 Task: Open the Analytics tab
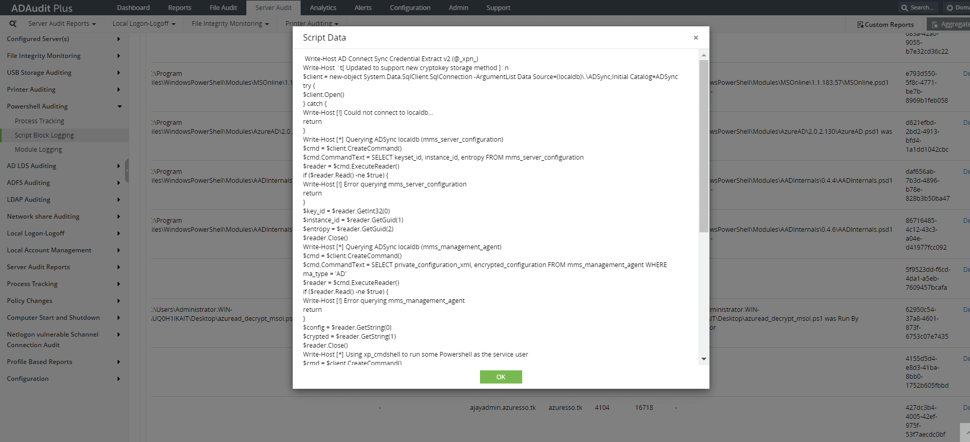point(323,8)
